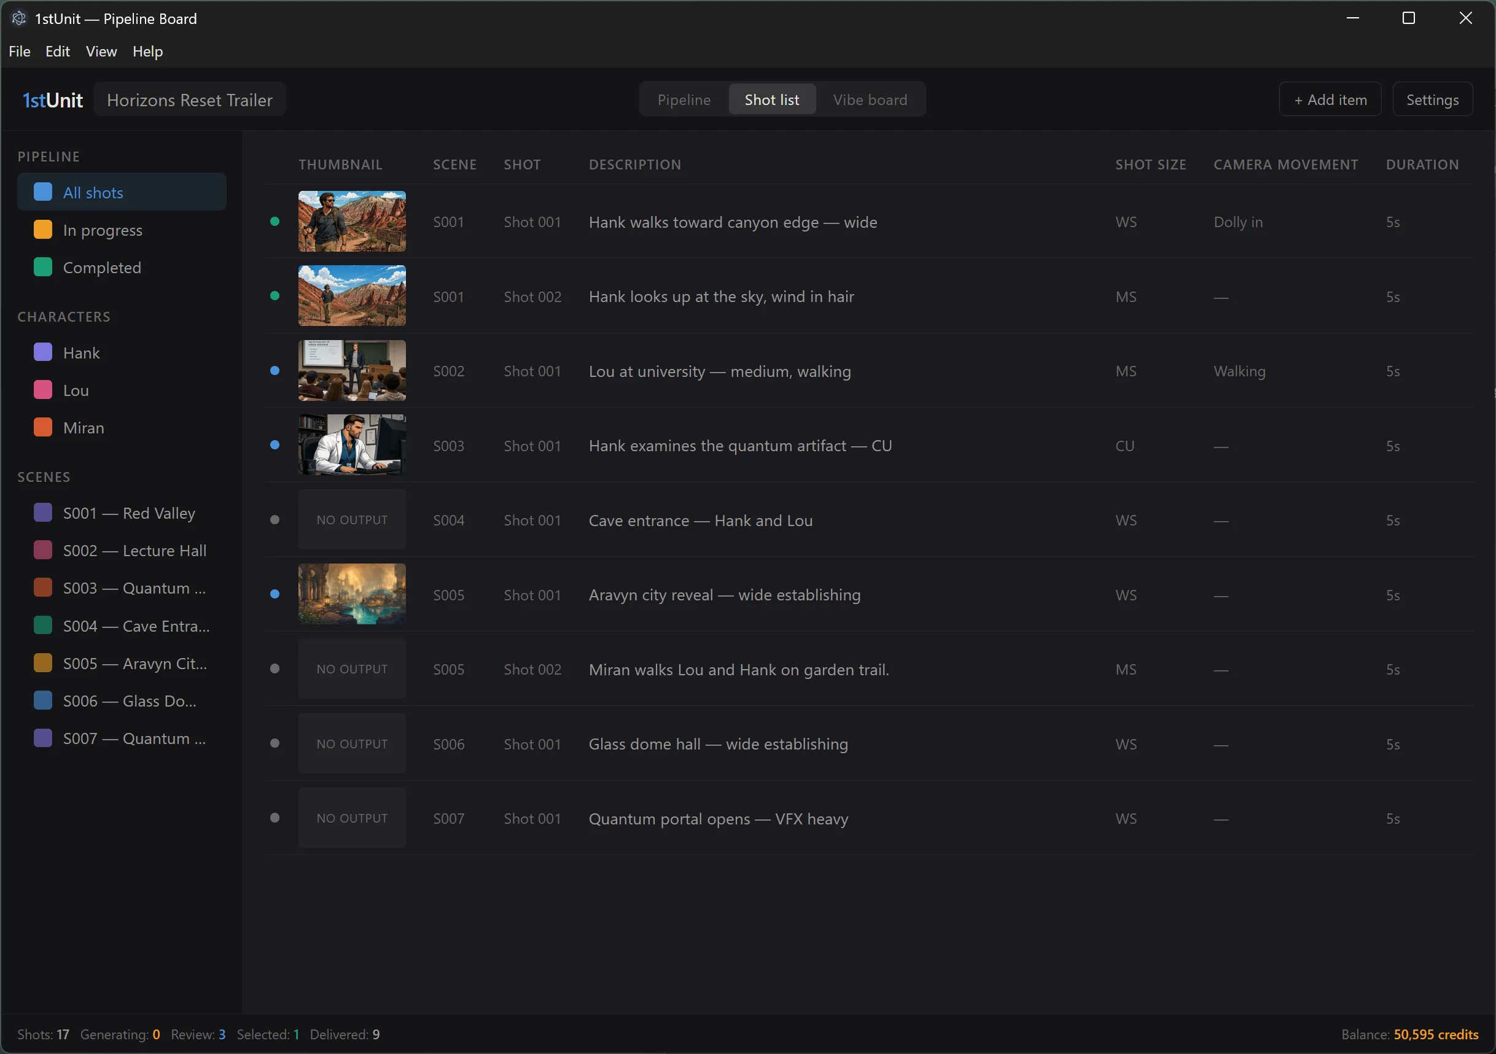Switch to the Vibe board tab
This screenshot has width=1496, height=1054.
click(x=870, y=99)
